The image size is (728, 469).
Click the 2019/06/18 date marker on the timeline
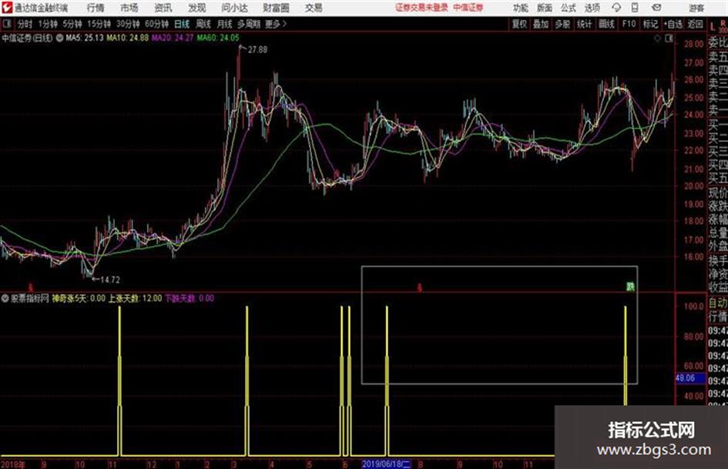(386, 464)
